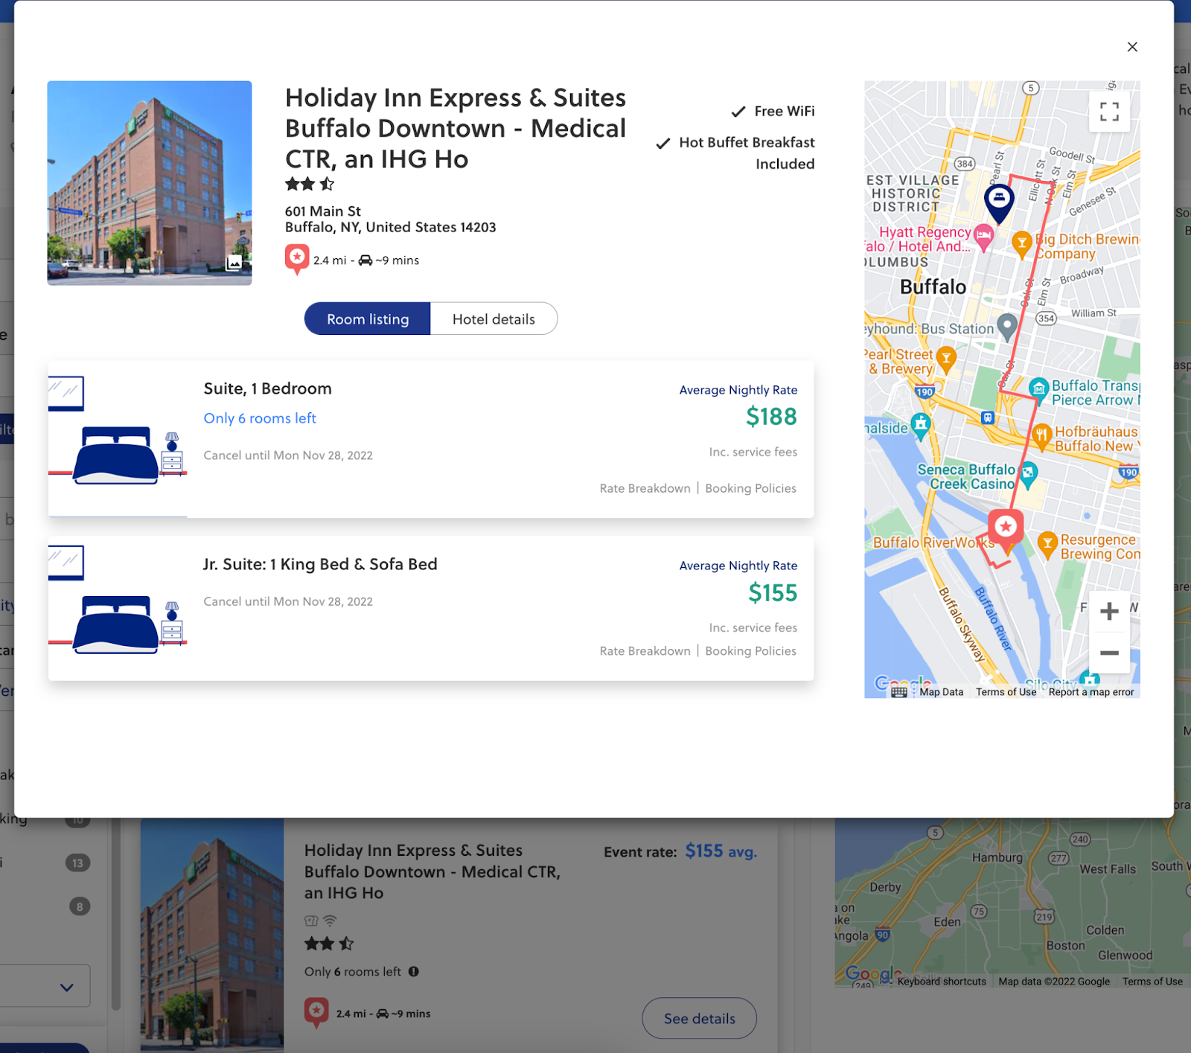Switch to the Hotel details tab
This screenshot has height=1053, width=1191.
point(494,319)
